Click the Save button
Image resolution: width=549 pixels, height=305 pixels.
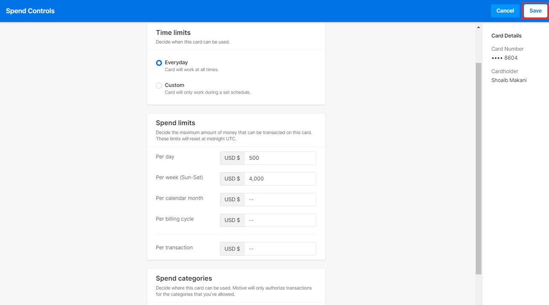(x=535, y=11)
